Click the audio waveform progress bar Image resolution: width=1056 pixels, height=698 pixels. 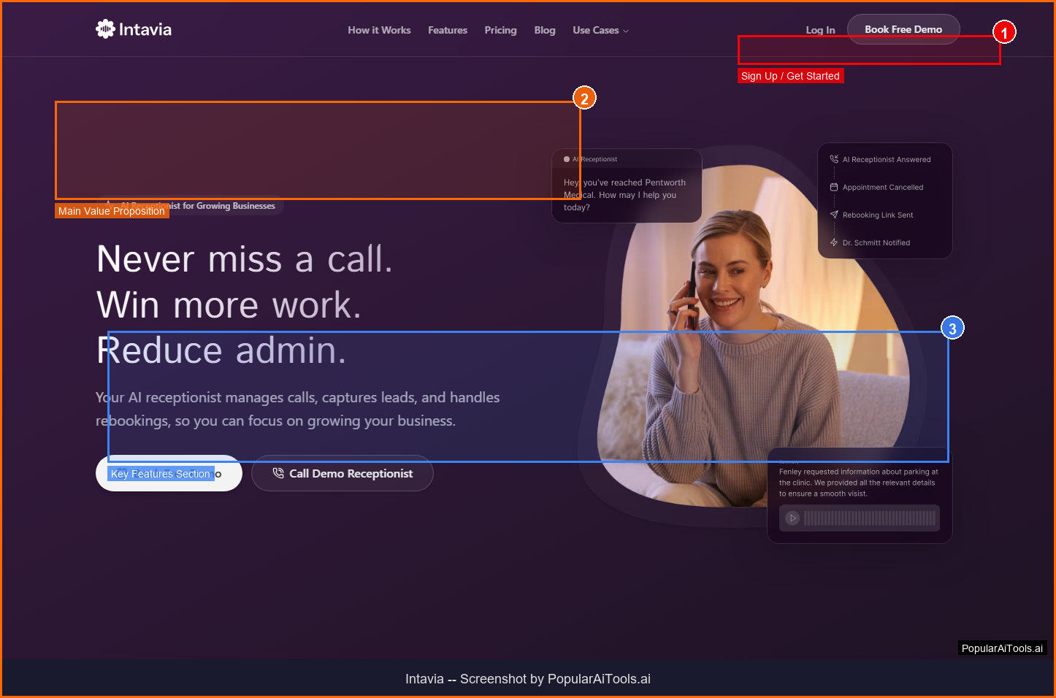tap(869, 518)
